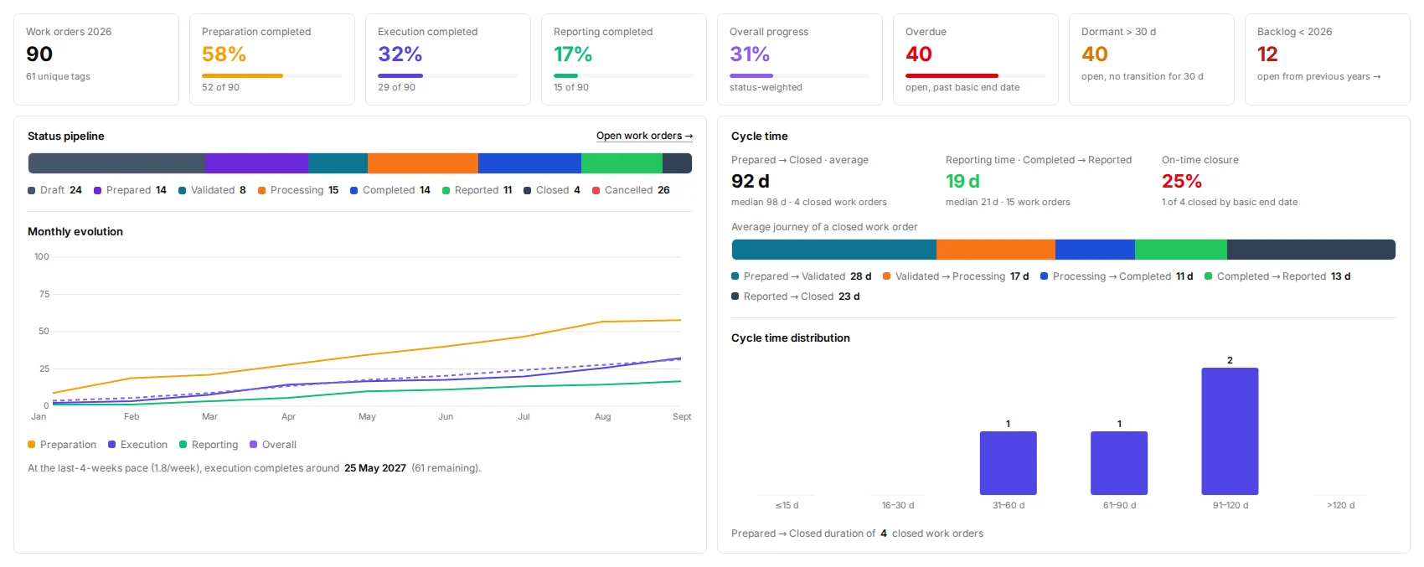Click the Validated → Processing journey segment
The width and height of the screenshot is (1424, 567).
[996, 250]
